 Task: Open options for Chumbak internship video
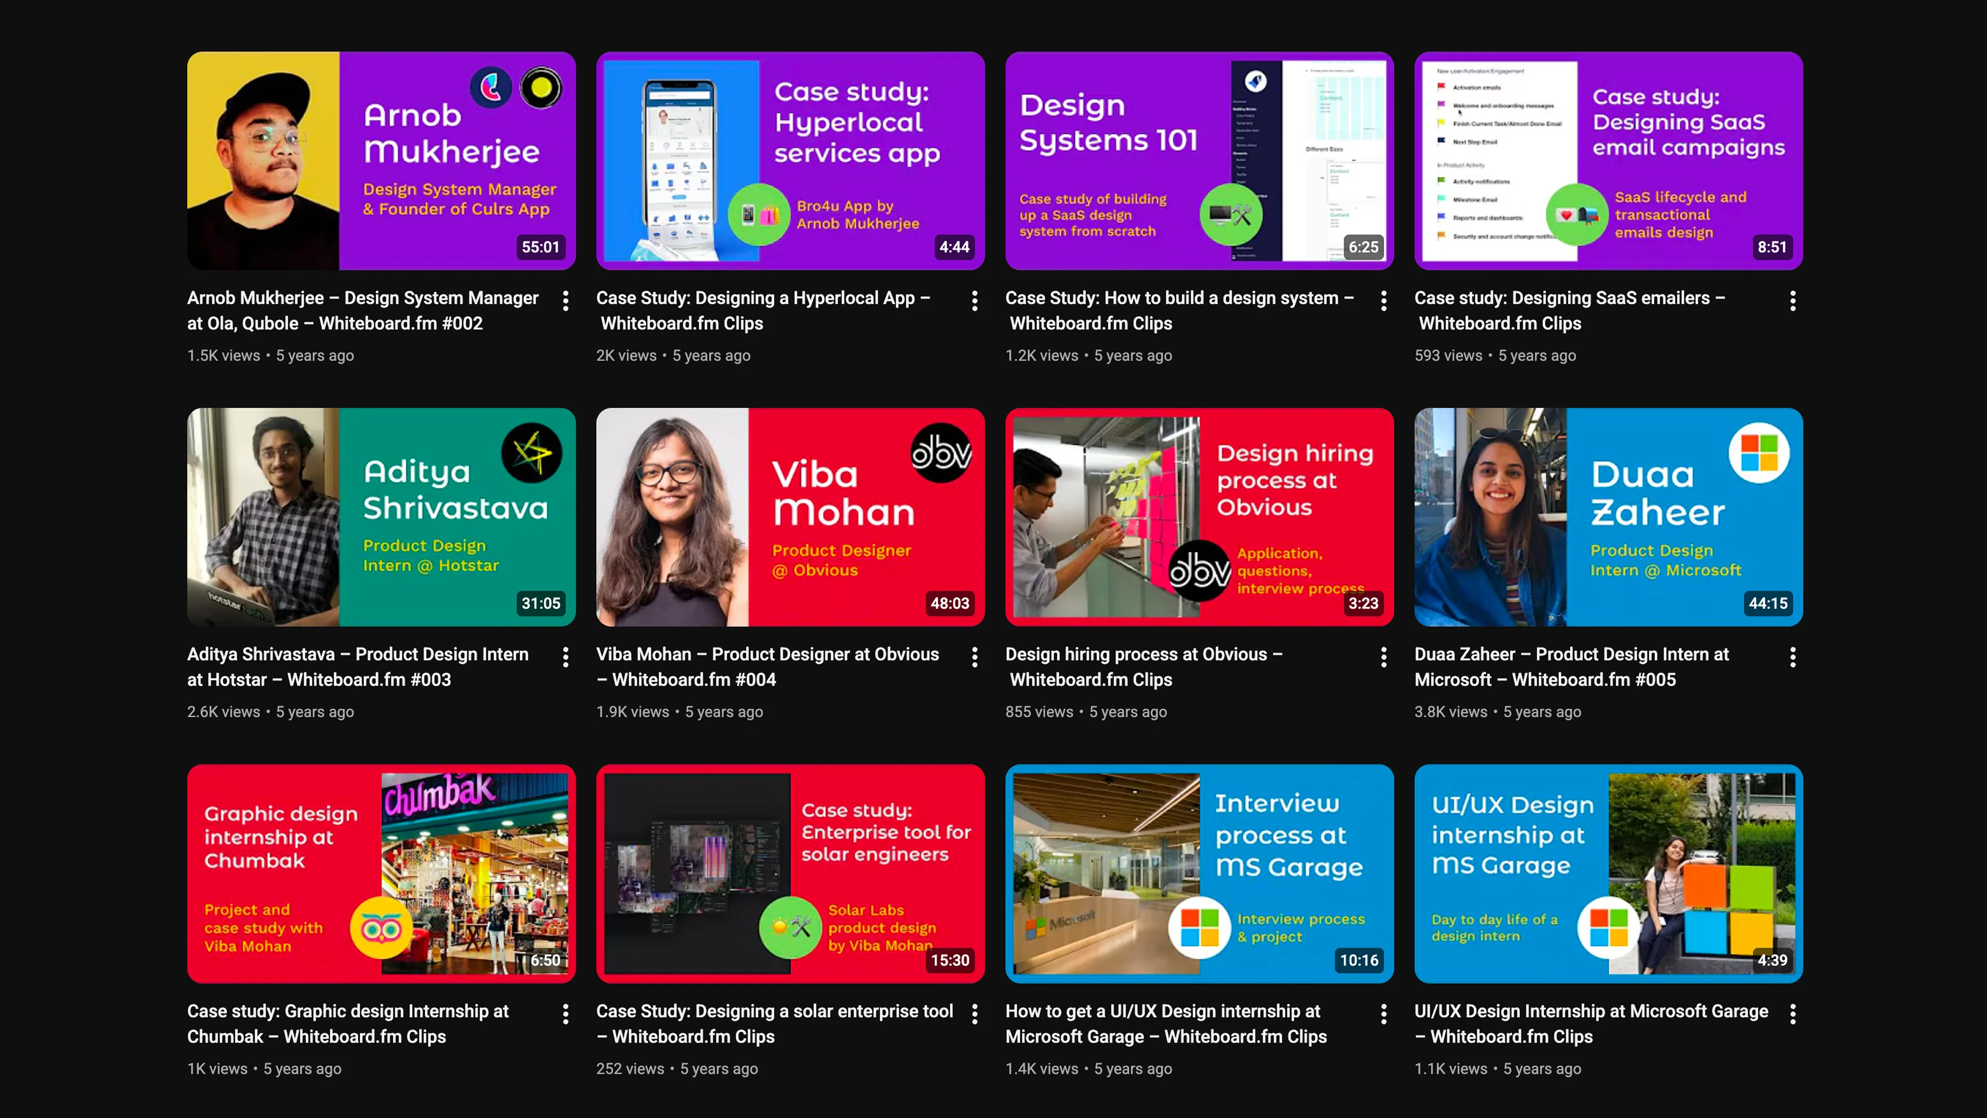(x=566, y=1014)
